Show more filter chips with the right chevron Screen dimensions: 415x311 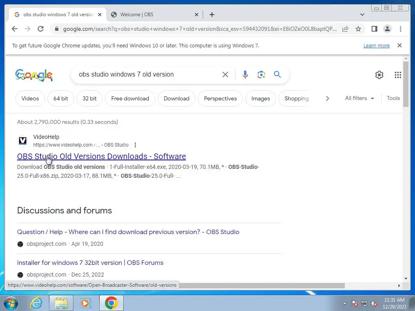(x=327, y=98)
